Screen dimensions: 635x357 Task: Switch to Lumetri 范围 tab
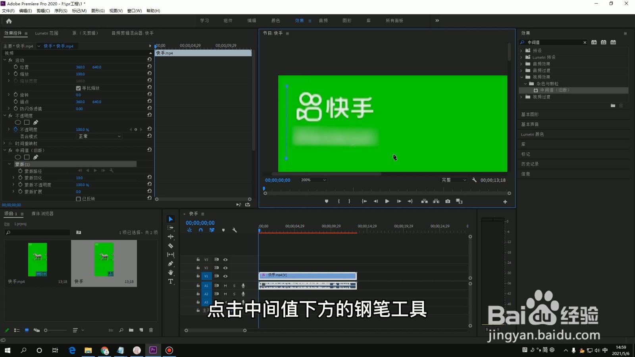(46, 33)
